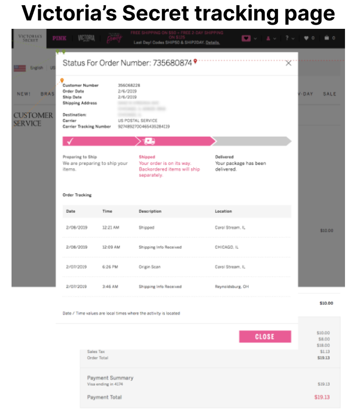Click the gray Delivered progress segment
356x415 pixels.
(252, 141)
